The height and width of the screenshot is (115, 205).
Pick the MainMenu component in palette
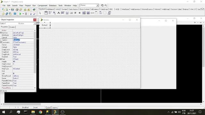click(x=50, y=13)
